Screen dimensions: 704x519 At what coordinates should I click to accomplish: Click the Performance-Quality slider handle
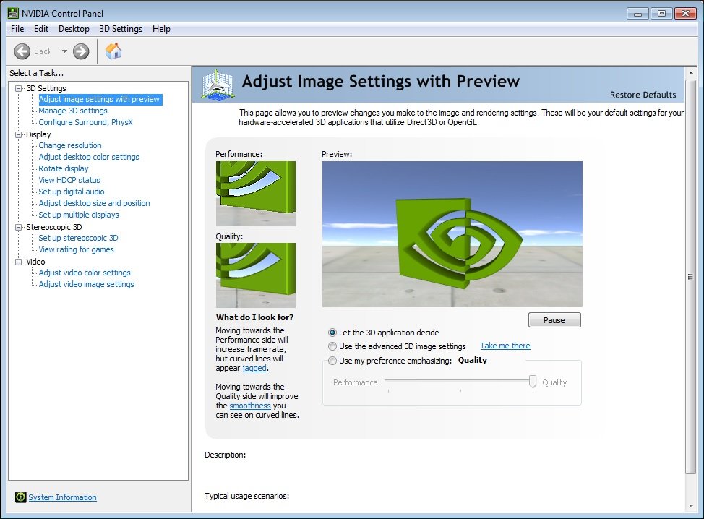point(533,382)
